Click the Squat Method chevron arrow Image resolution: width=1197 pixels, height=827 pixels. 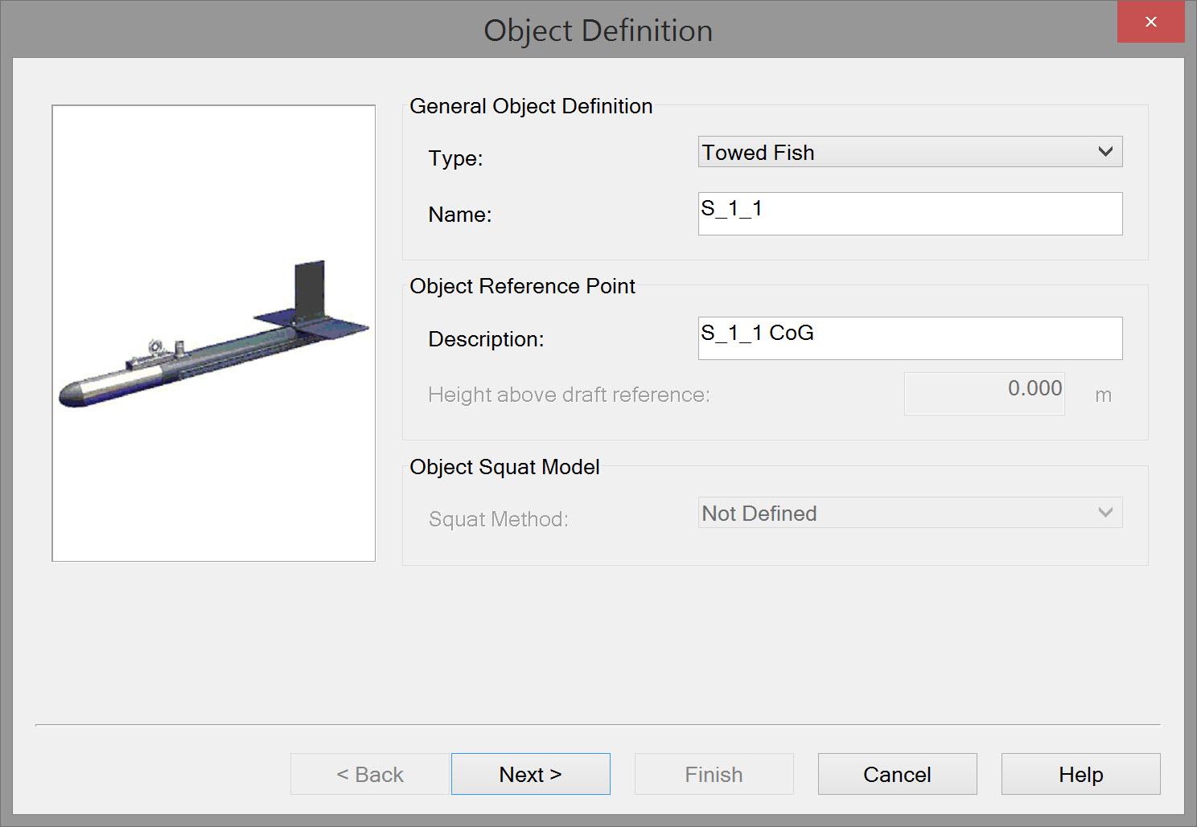pos(1105,513)
